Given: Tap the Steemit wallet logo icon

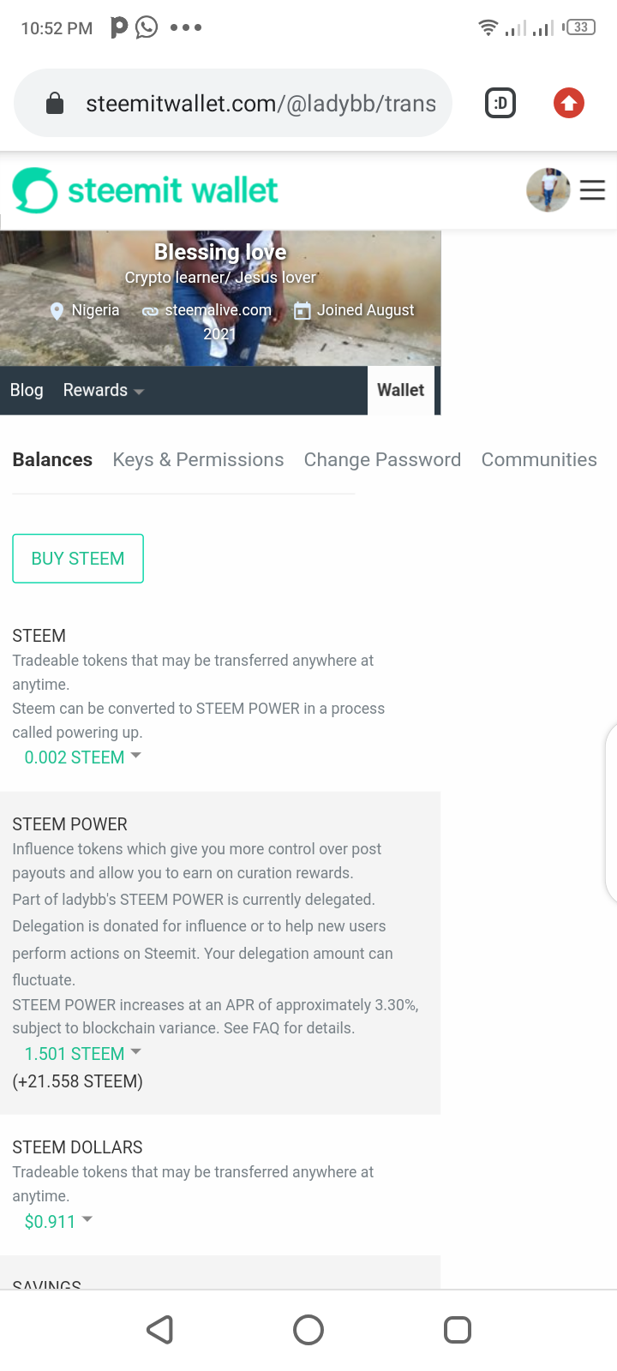Looking at the screenshot, I should pos(35,190).
